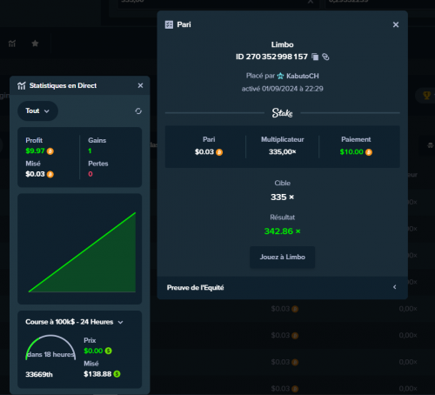Click the Jouez à Limbo button
The height and width of the screenshot is (395, 435).
click(282, 257)
